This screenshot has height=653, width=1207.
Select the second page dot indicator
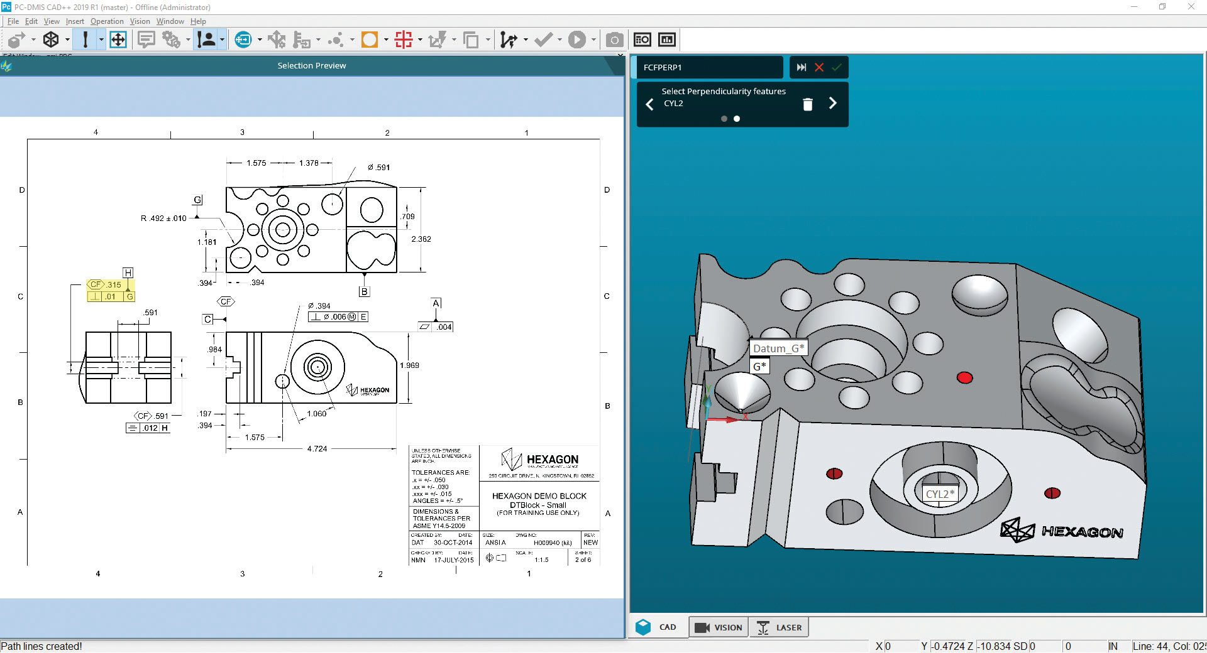coord(737,118)
